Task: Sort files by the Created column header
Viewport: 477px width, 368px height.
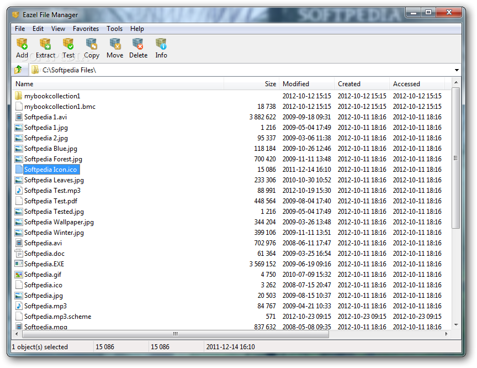Action: (x=362, y=83)
